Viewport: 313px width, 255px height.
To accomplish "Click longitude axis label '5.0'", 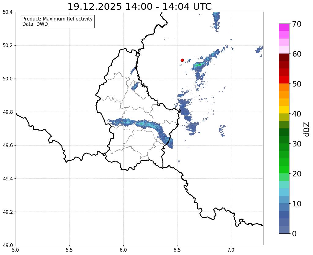I will [x=16, y=250].
